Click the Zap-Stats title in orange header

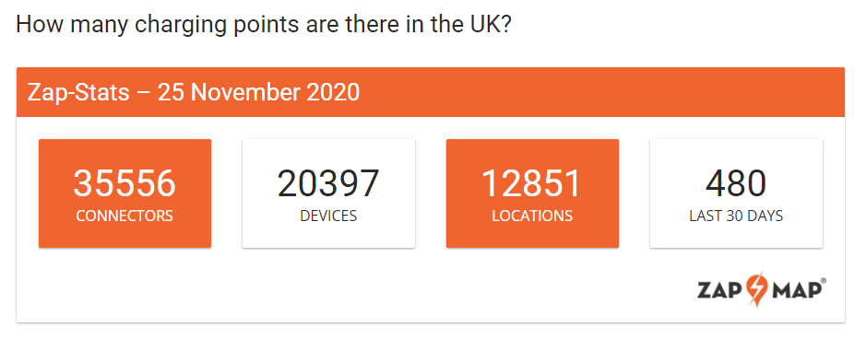(78, 92)
